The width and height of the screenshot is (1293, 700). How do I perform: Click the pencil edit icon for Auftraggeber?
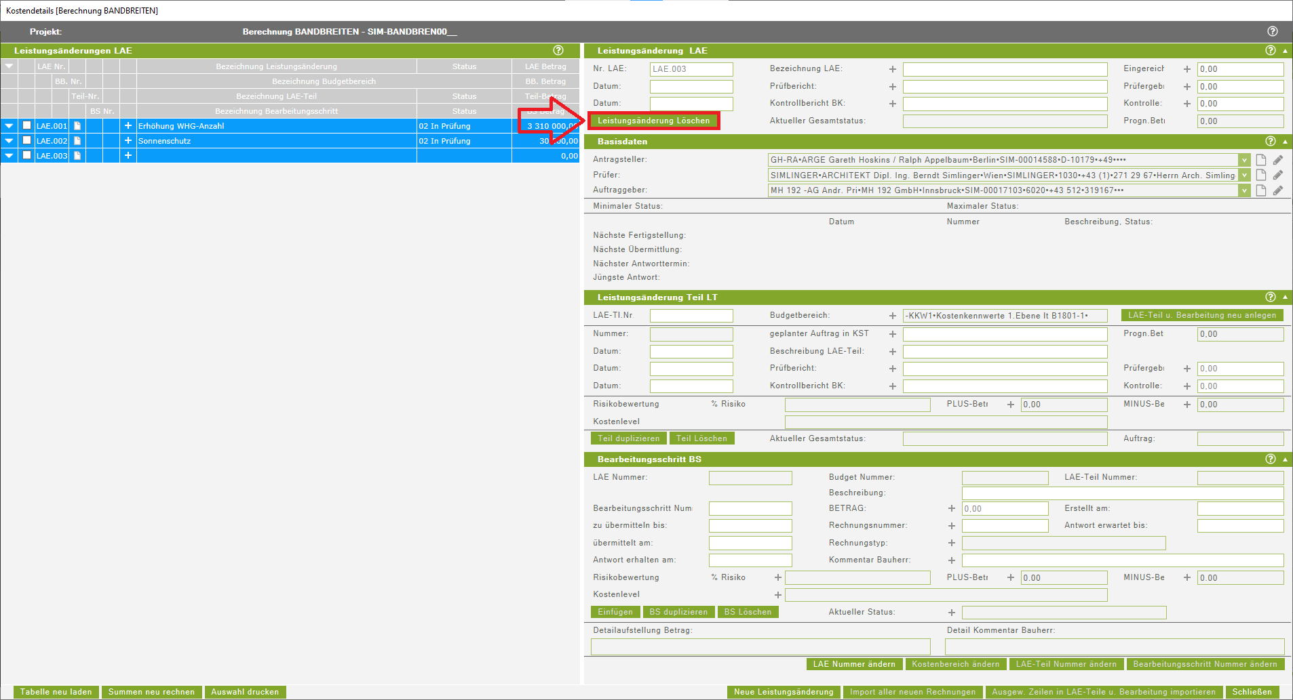[x=1277, y=190]
